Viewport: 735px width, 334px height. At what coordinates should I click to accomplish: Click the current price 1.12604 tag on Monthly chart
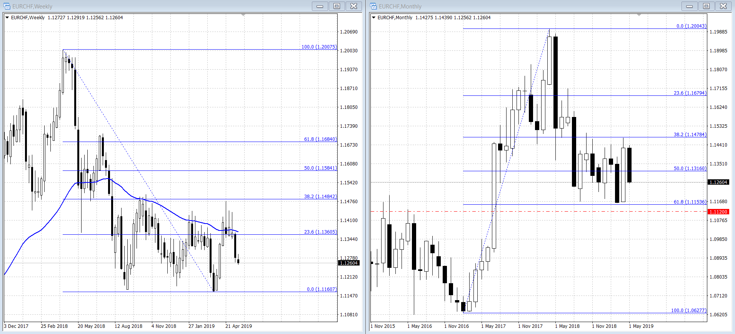[x=718, y=182]
